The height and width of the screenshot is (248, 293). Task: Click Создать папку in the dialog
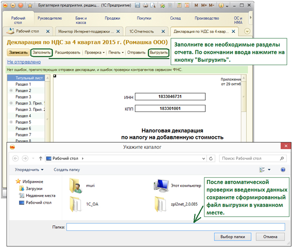[x=67, y=170]
